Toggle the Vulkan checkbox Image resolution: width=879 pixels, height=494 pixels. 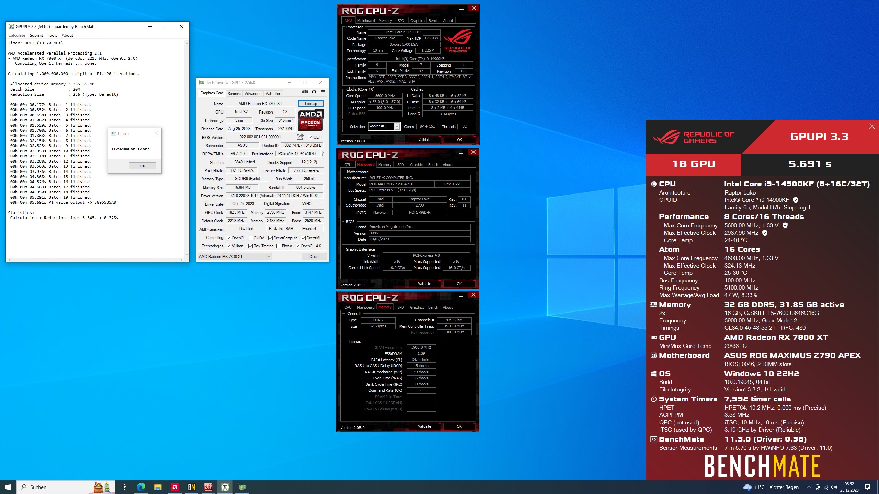(x=229, y=246)
